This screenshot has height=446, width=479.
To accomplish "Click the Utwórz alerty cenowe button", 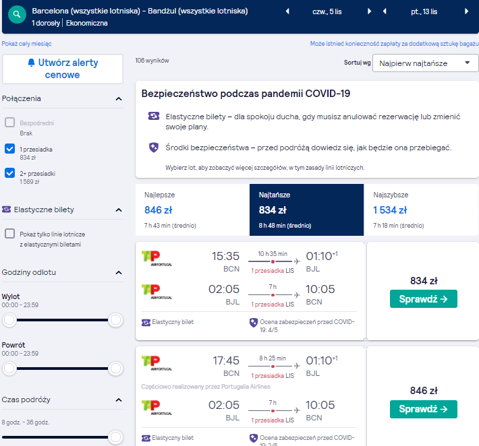I will [x=63, y=69].
